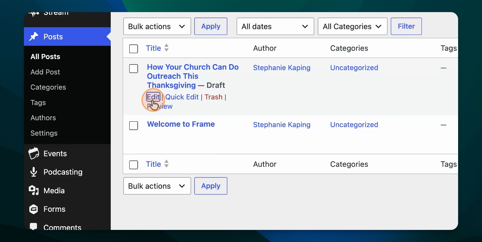The height and width of the screenshot is (242, 482).
Task: Click Uncategorized on the Thanksgiving post row
Action: tap(354, 68)
